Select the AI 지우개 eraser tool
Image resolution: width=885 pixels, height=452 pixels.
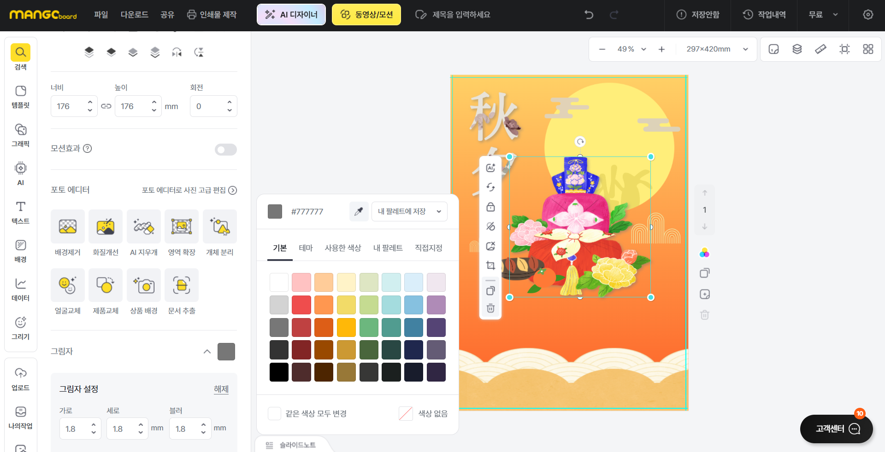pyautogui.click(x=143, y=226)
